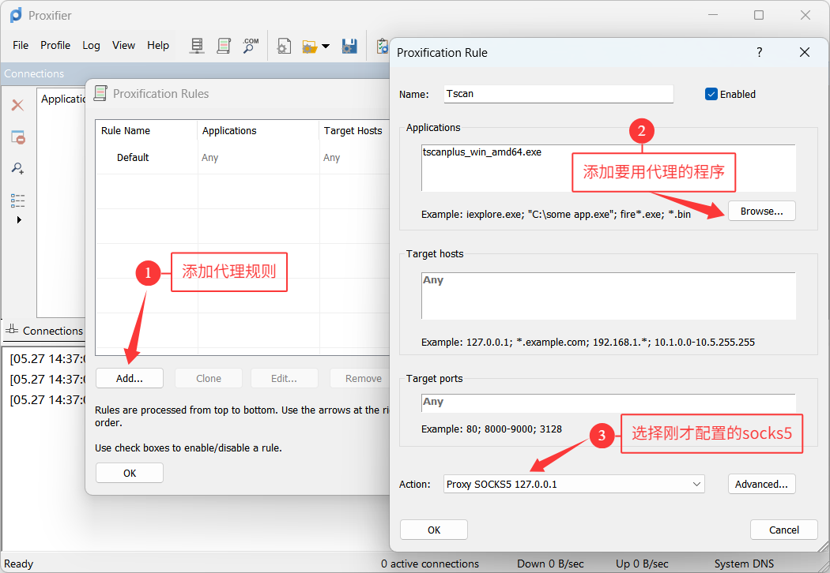Viewport: 830px width, 573px height.
Task: Click the 0 active connections status text
Action: coord(430,564)
